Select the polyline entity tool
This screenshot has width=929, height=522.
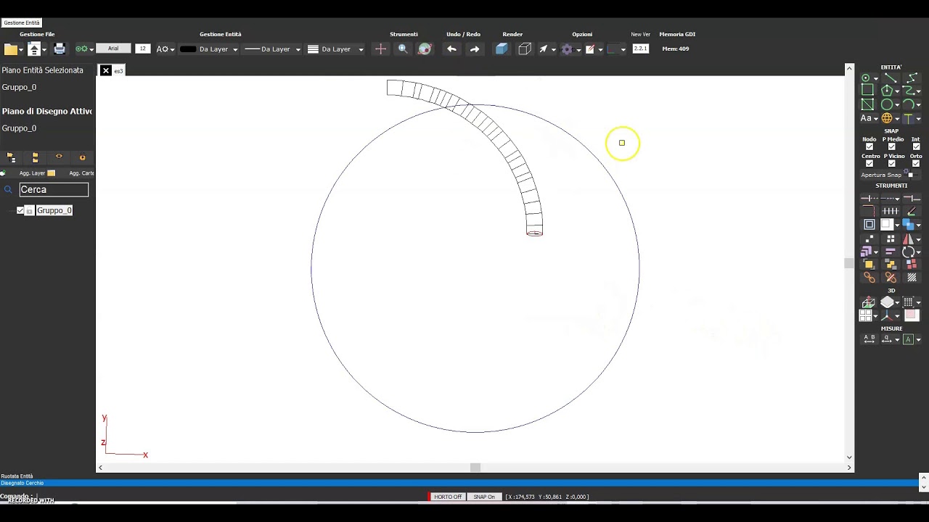pyautogui.click(x=912, y=78)
